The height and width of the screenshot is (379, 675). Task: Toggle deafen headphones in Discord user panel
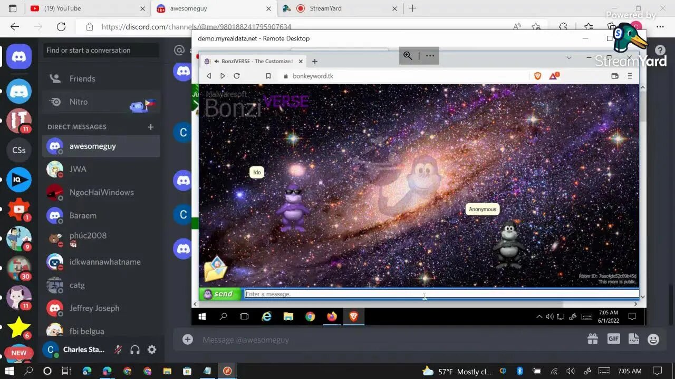(x=135, y=350)
